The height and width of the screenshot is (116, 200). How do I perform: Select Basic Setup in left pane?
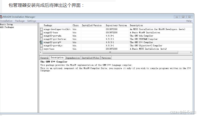point(6,24)
